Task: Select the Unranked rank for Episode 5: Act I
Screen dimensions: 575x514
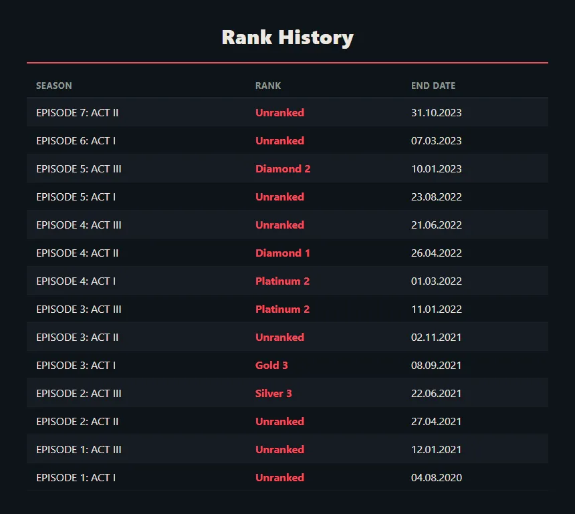Action: point(279,197)
